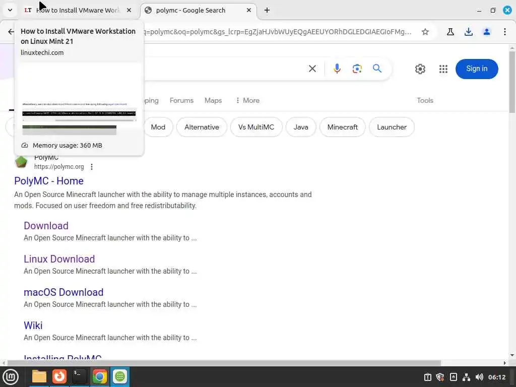
Task: Open the tab search dropdown arrow
Action: pyautogui.click(x=10, y=10)
